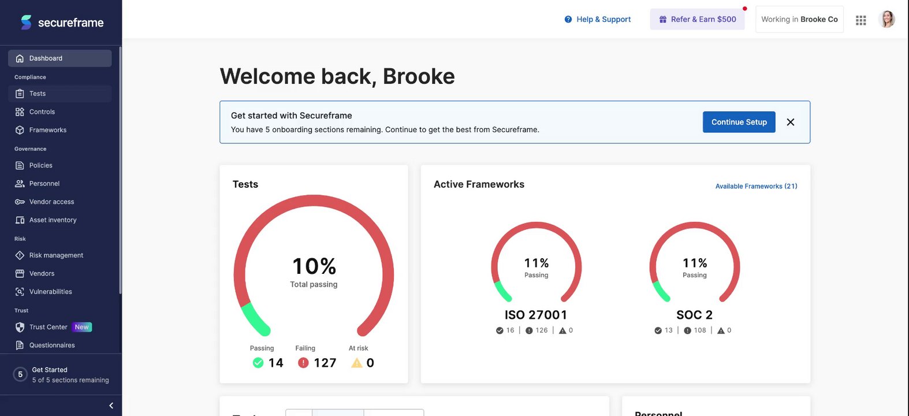Open Get Started sections remaining item

(61, 374)
